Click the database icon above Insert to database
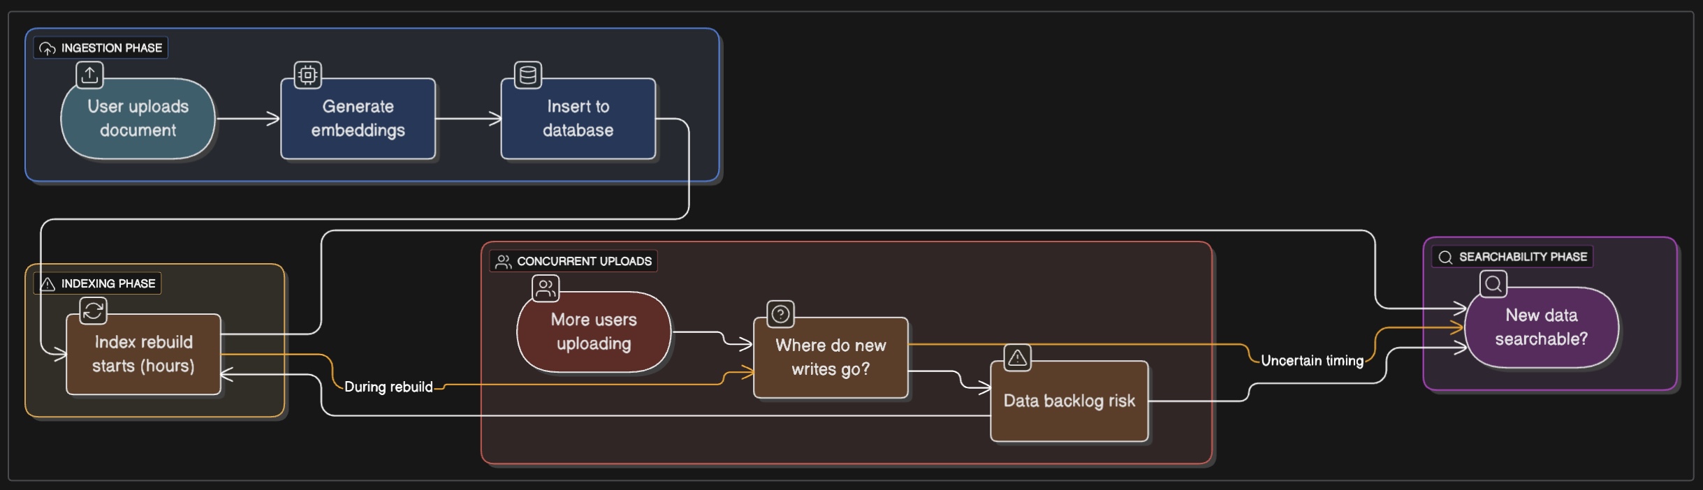1703x490 pixels. coord(528,75)
